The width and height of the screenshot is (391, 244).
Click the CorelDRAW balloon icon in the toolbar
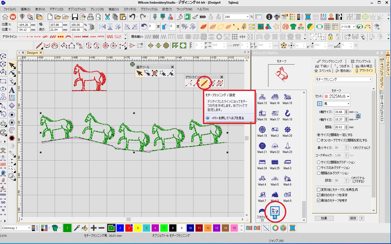(22, 17)
